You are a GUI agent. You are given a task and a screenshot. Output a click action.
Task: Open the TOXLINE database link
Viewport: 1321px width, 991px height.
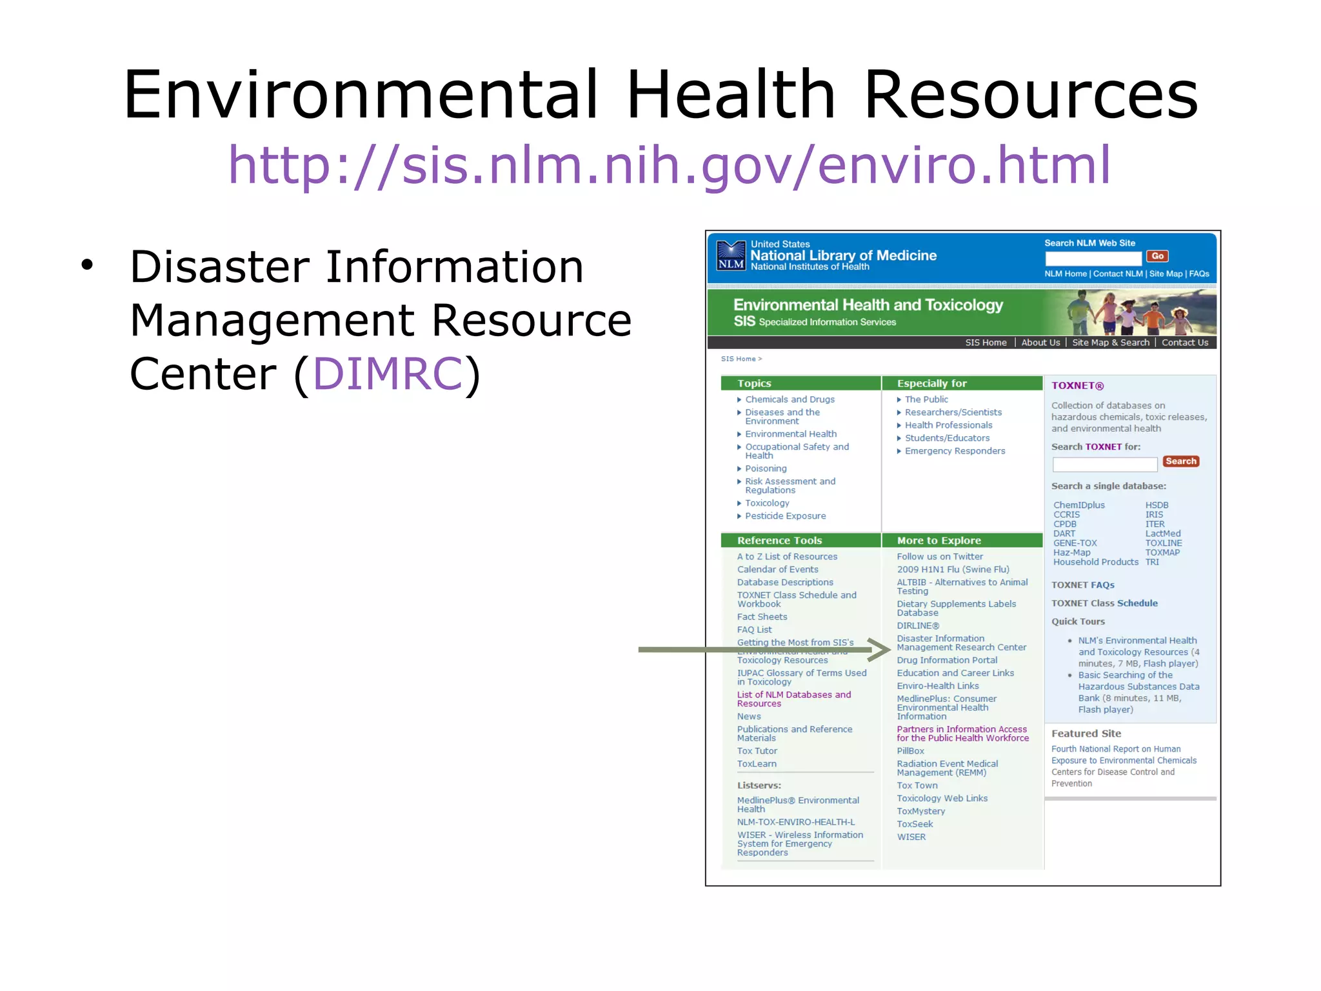point(1163,543)
